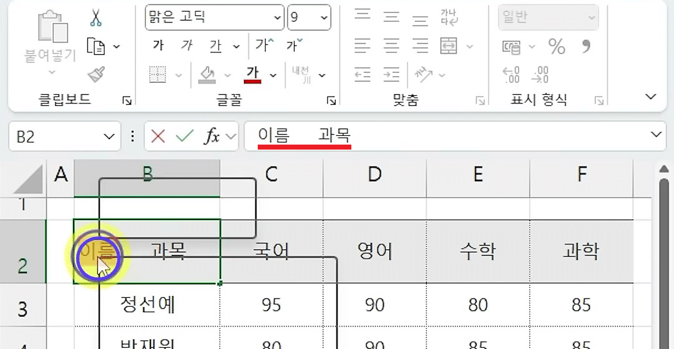Decrease indent icon
The height and width of the screenshot is (349, 674).
click(x=363, y=75)
